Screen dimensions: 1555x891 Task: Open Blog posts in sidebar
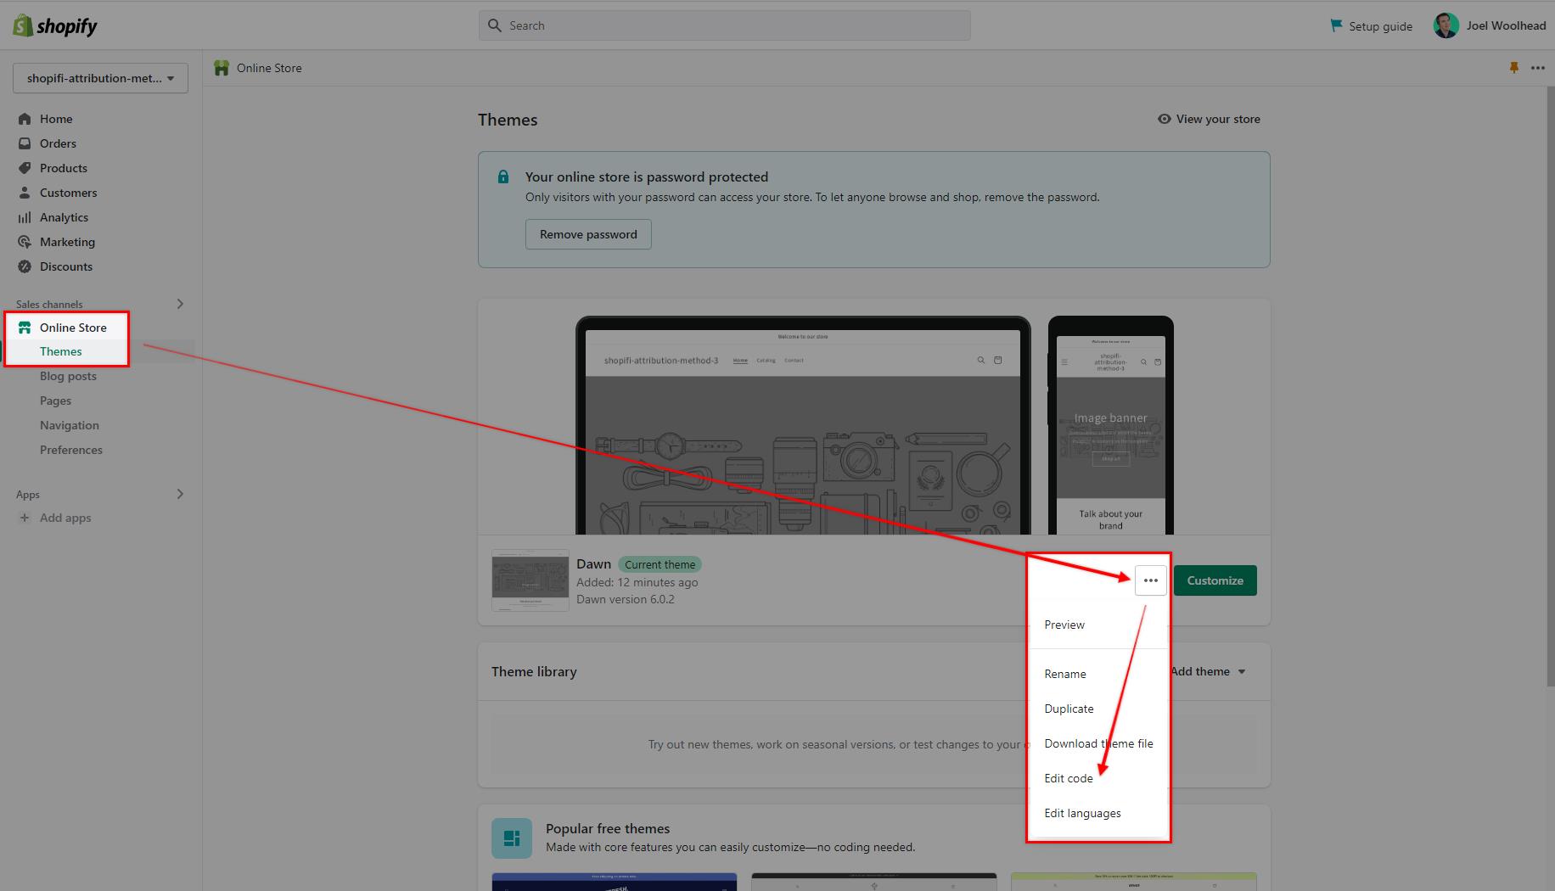(x=68, y=376)
